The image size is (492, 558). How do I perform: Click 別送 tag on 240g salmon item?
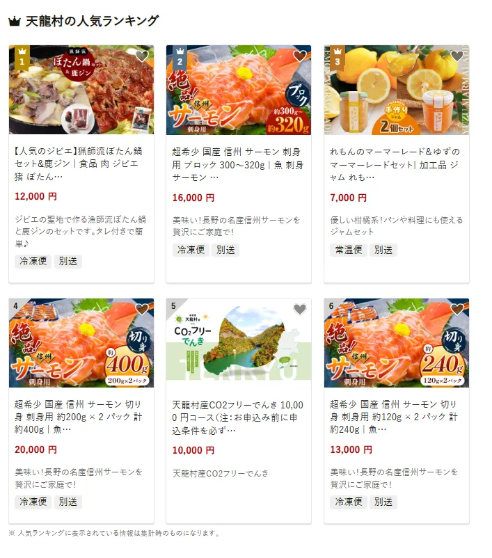[x=383, y=502]
